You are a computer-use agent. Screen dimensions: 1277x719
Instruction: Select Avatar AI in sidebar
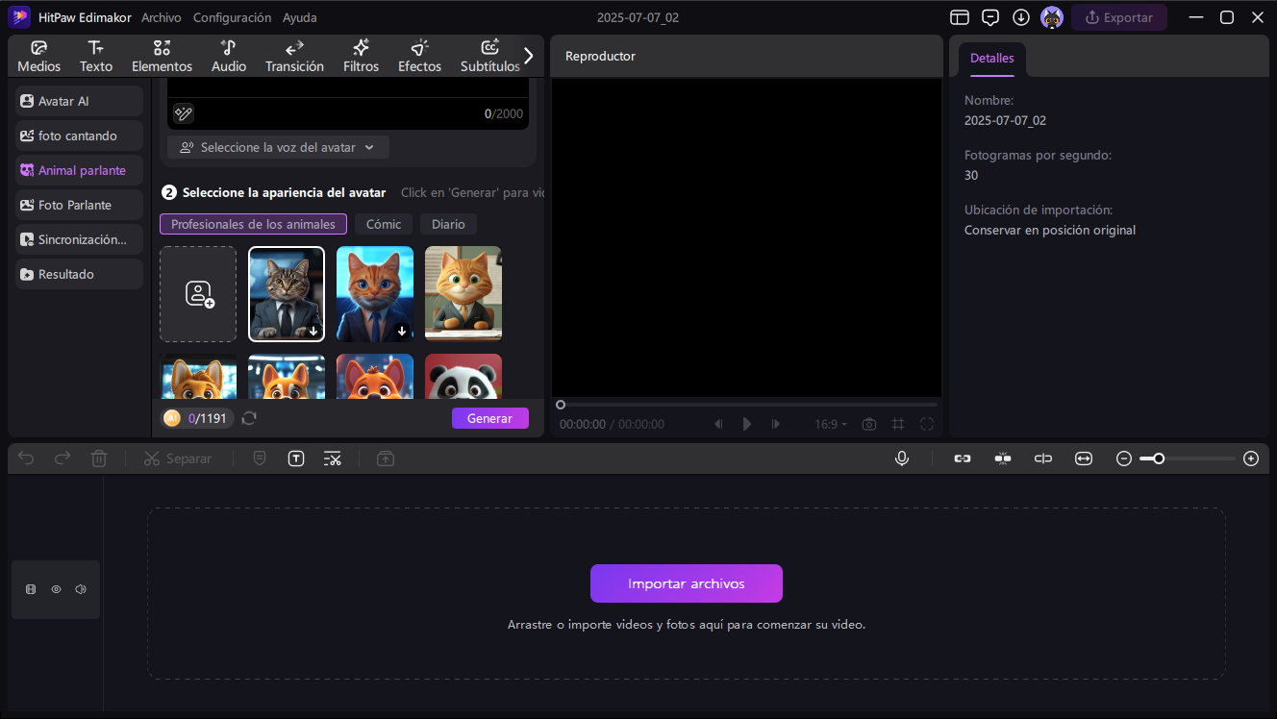click(79, 101)
